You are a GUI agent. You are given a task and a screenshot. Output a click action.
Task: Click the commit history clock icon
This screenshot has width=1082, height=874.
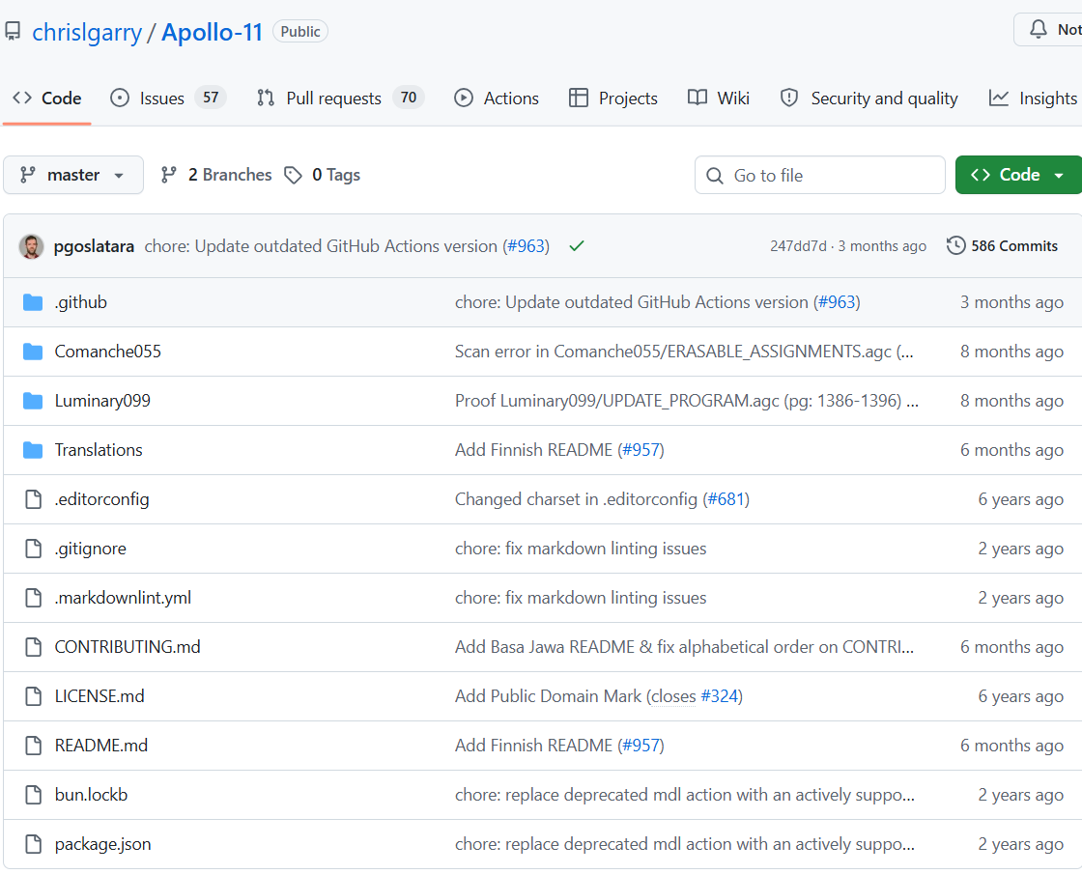tap(955, 246)
